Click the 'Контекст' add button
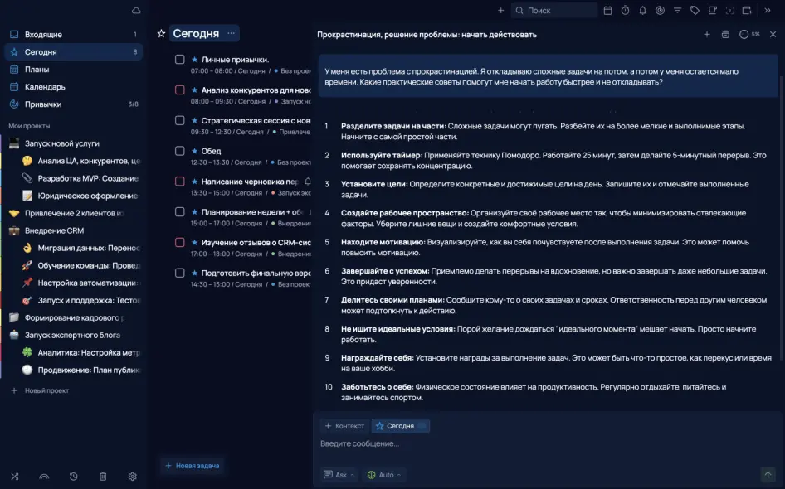Screen dimensions: 785x489 (x=344, y=426)
